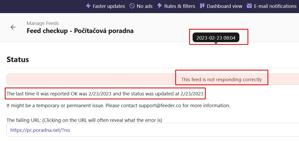299x141 pixels.
Task: Click the Feed checkup page title
Action: [80, 31]
